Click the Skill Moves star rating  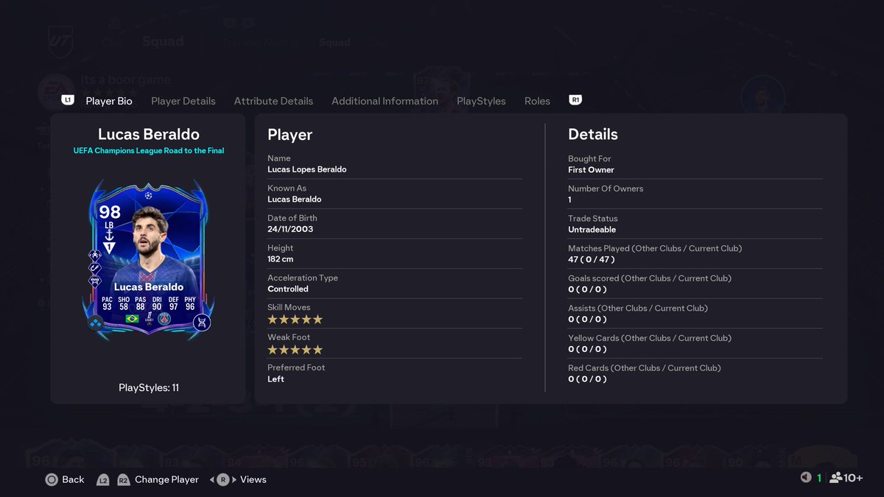pyautogui.click(x=295, y=320)
